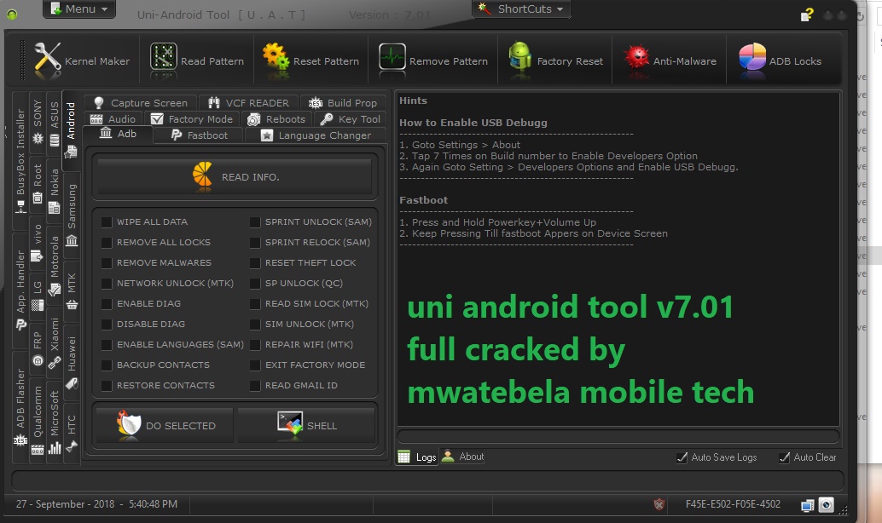Open the Reboots tab
The width and height of the screenshot is (882, 523).
276,119
